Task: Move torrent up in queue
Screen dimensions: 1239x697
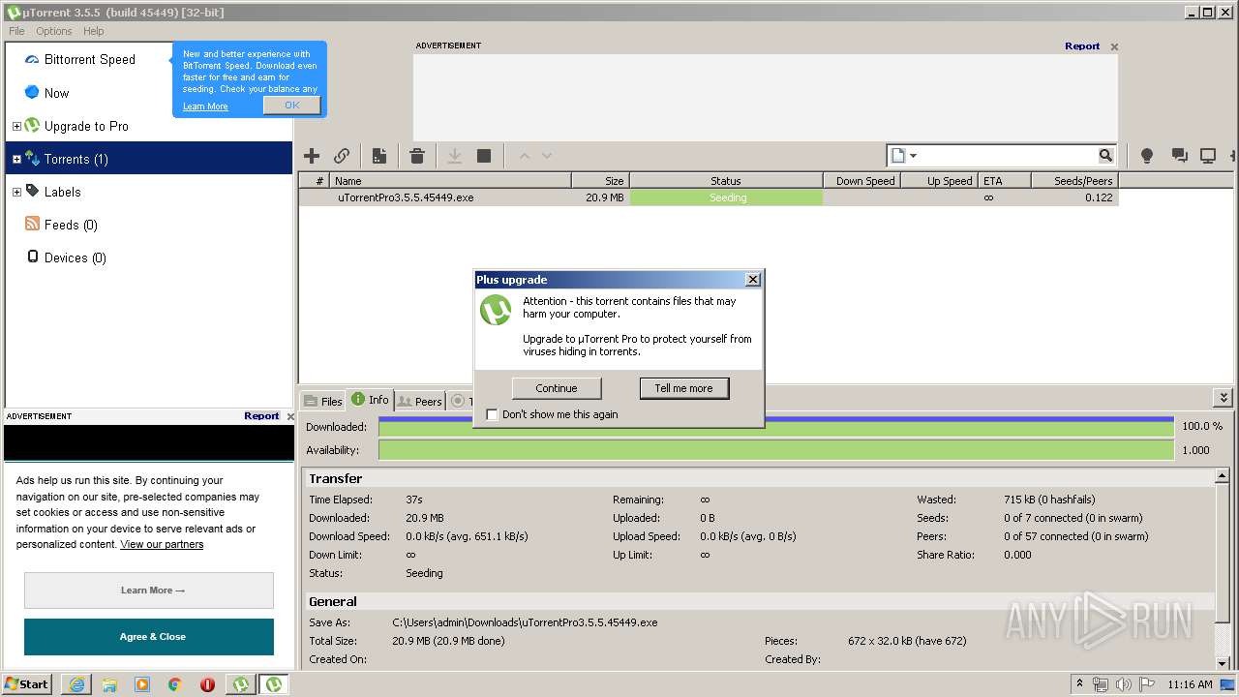Action: click(x=525, y=156)
